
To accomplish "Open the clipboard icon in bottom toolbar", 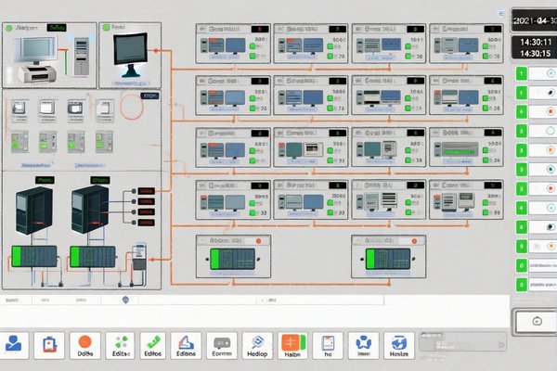I will 48,345.
